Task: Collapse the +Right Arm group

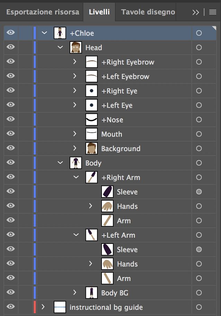Action: tap(76, 177)
